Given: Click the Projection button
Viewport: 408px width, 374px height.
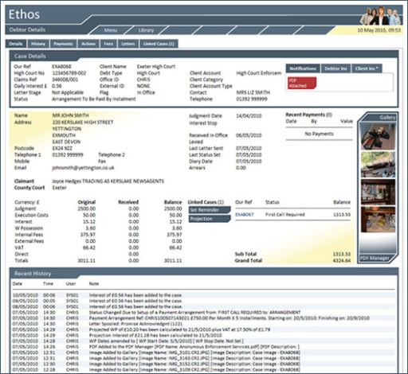Looking at the screenshot, I should 210,219.
